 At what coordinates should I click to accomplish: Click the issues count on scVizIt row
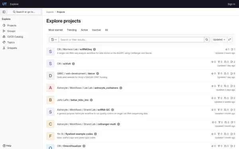233,62
